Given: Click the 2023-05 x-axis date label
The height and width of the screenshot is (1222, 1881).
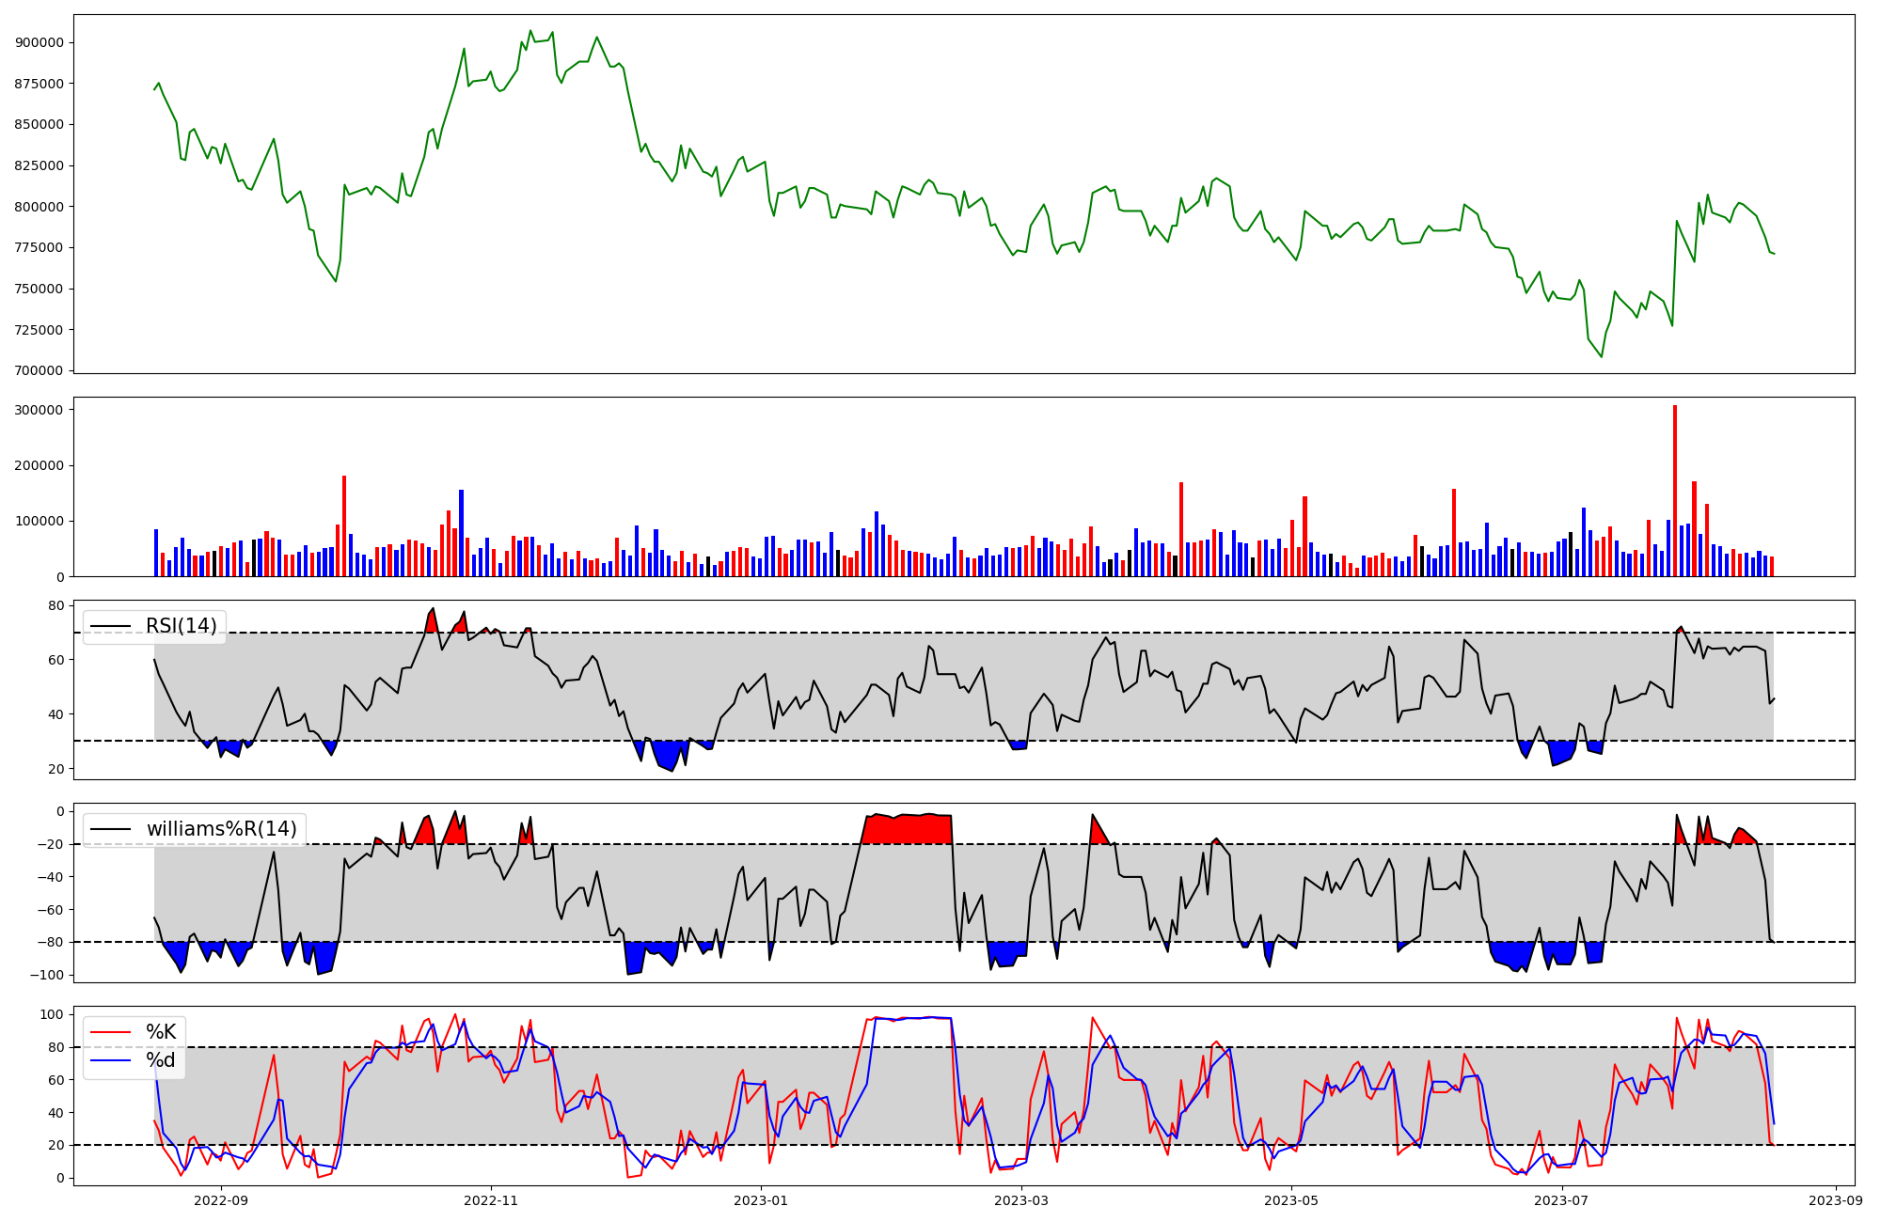Looking at the screenshot, I should [1290, 1200].
